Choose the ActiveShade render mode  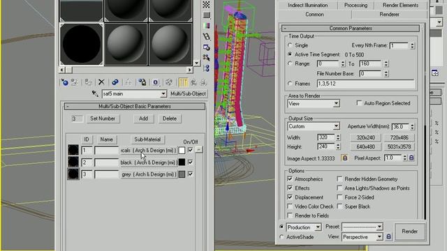[x=281, y=237]
